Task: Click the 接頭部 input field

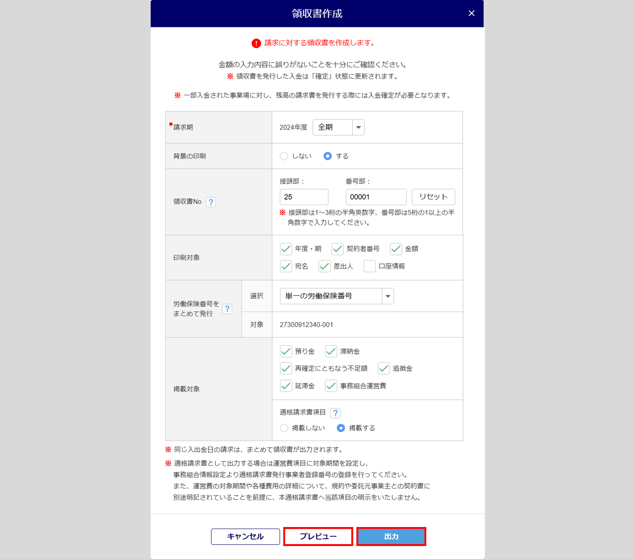Action: coord(304,197)
